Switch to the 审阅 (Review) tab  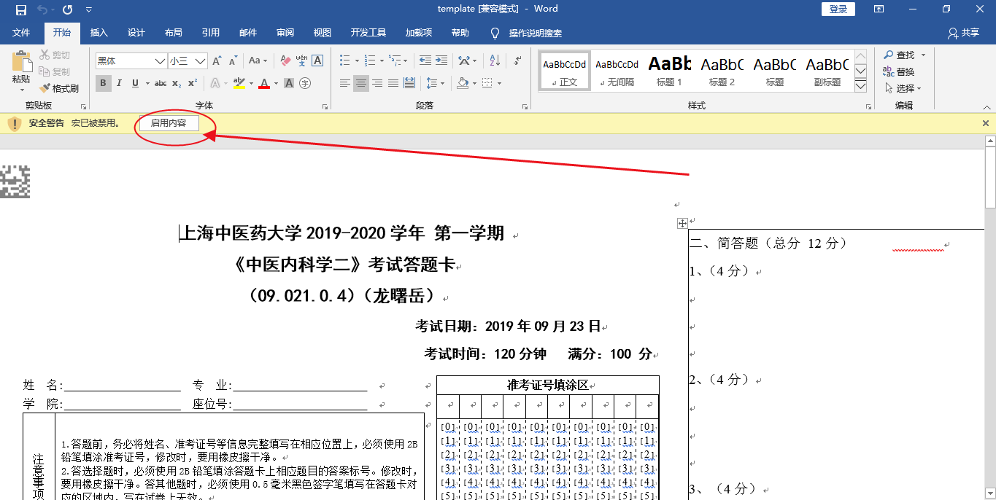click(x=285, y=33)
